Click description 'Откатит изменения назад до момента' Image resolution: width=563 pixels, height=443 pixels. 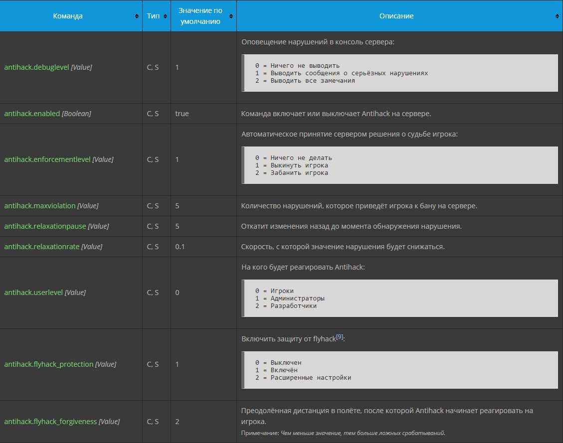click(352, 226)
